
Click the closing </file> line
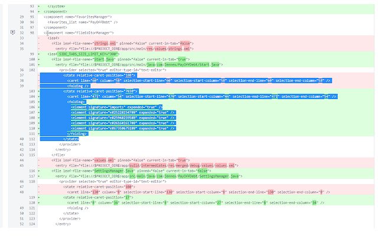coord(58,155)
